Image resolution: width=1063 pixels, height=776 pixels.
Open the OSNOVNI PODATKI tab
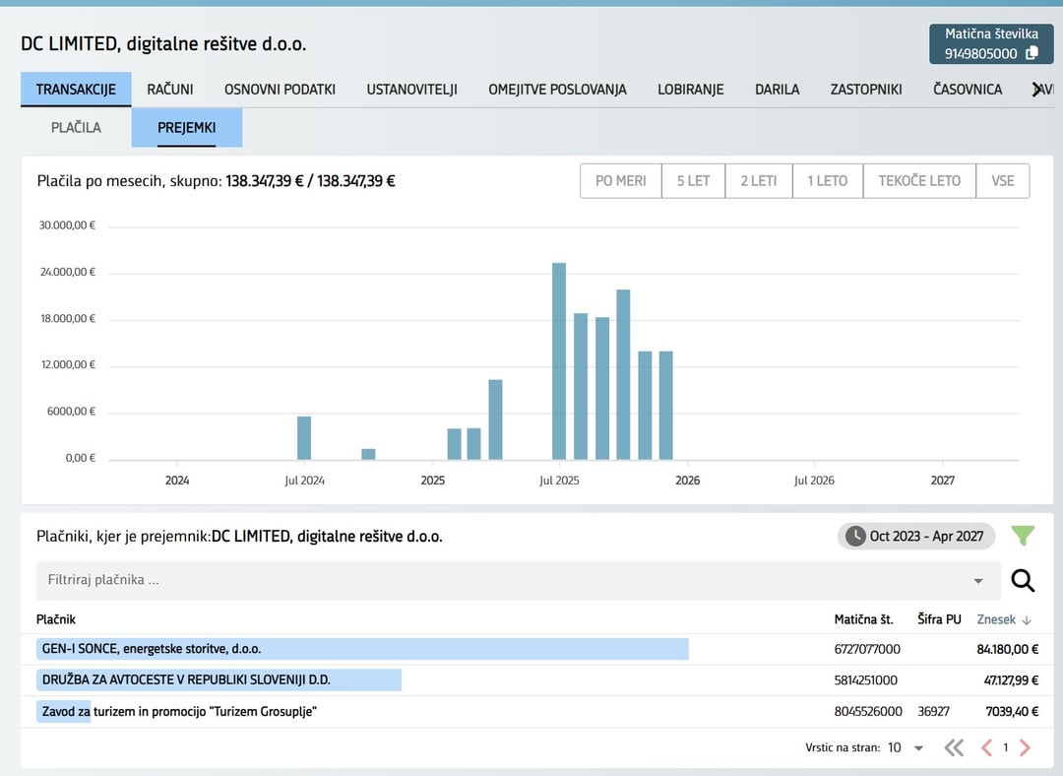[280, 90]
